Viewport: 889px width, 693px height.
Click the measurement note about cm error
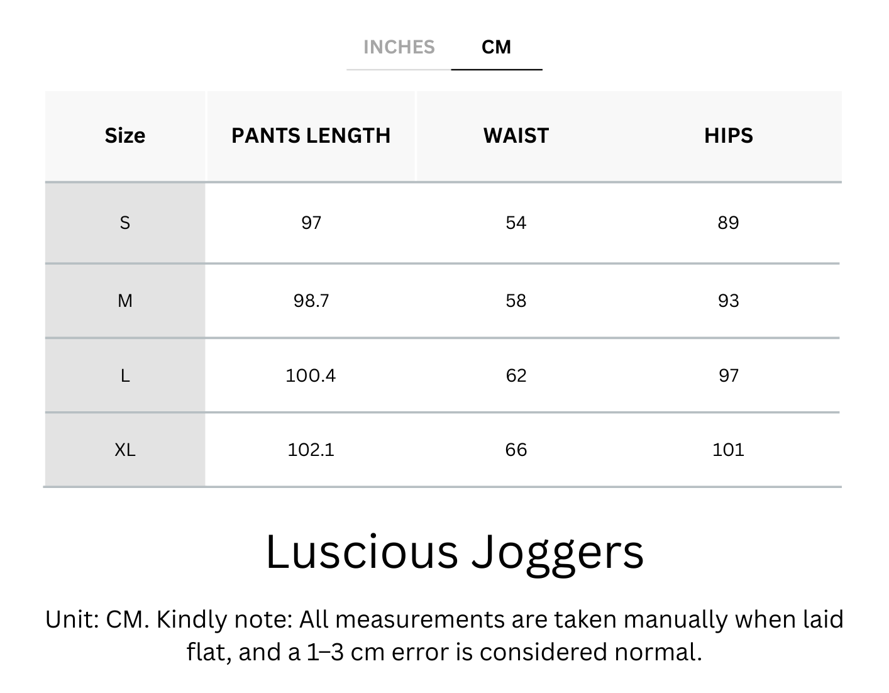[444, 636]
